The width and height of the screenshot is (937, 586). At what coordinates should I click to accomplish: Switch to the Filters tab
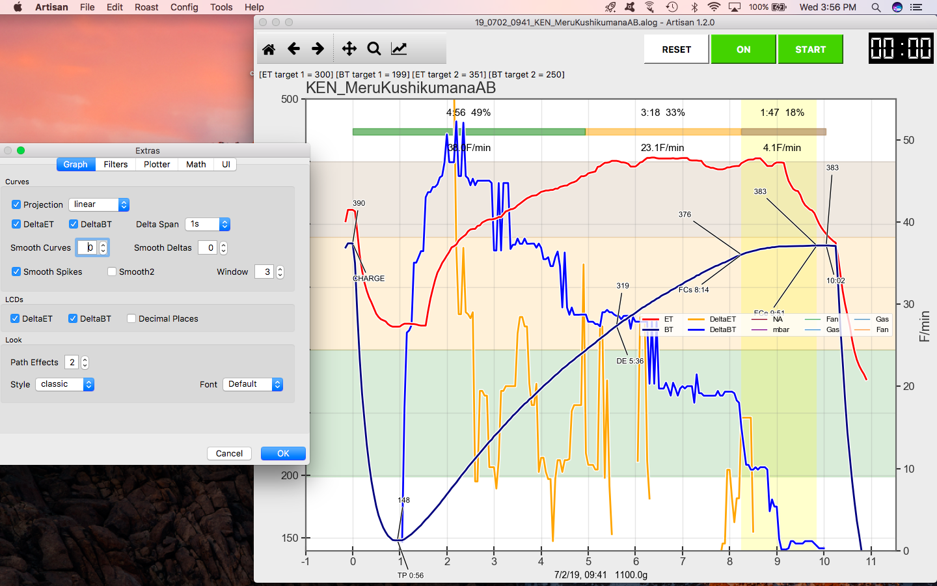tap(116, 164)
